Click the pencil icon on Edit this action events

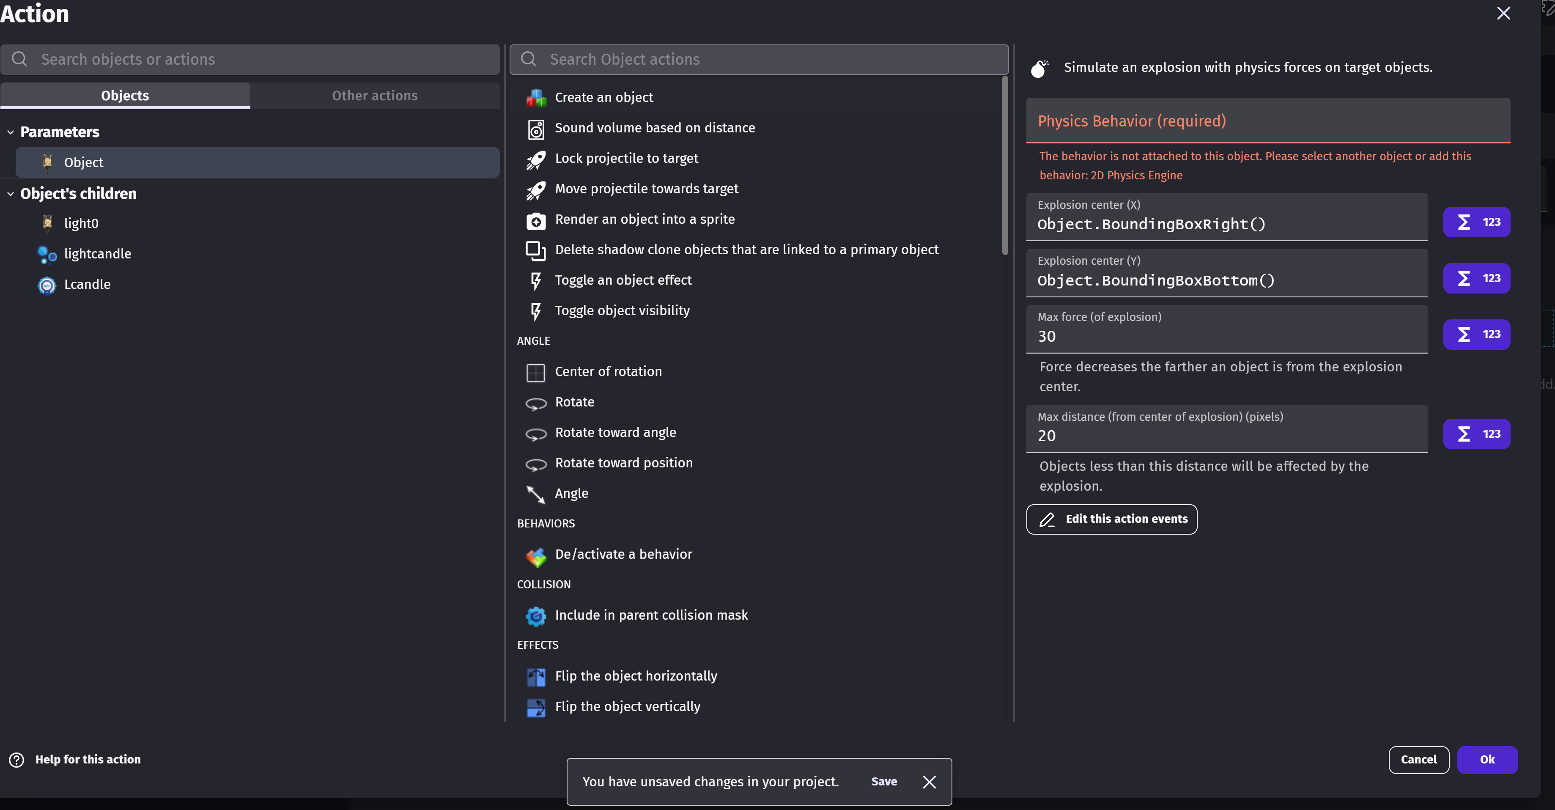pyautogui.click(x=1048, y=519)
